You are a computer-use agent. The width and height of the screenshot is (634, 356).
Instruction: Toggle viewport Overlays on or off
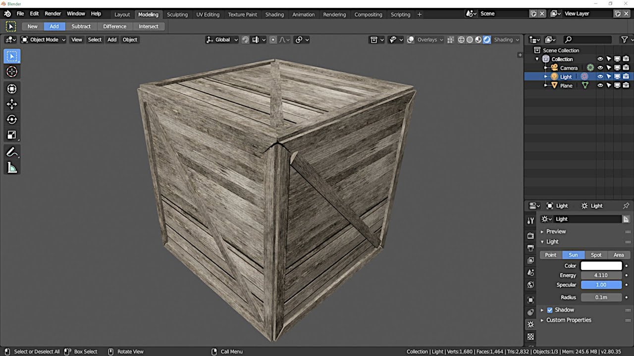pos(411,40)
